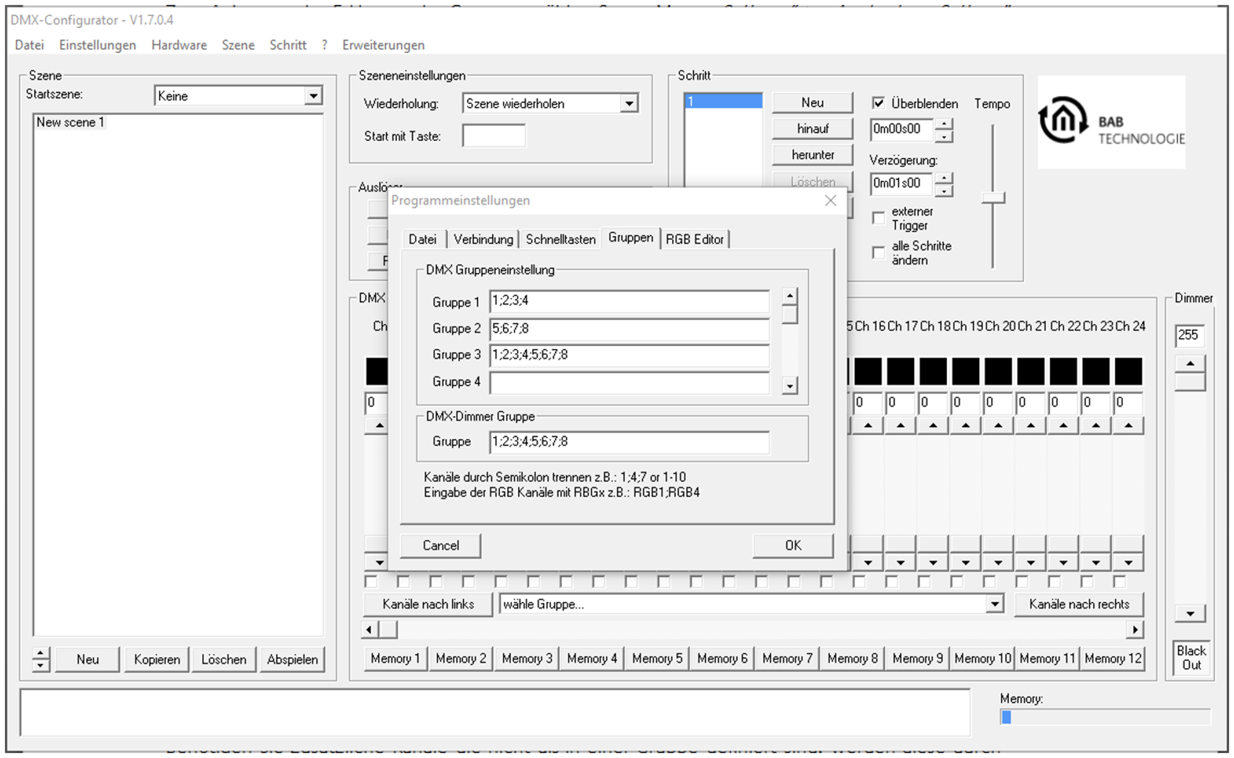Toggle the Überblenden checkbox

pos(878,103)
